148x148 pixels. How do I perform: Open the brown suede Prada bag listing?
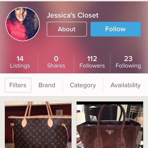coord(110,125)
